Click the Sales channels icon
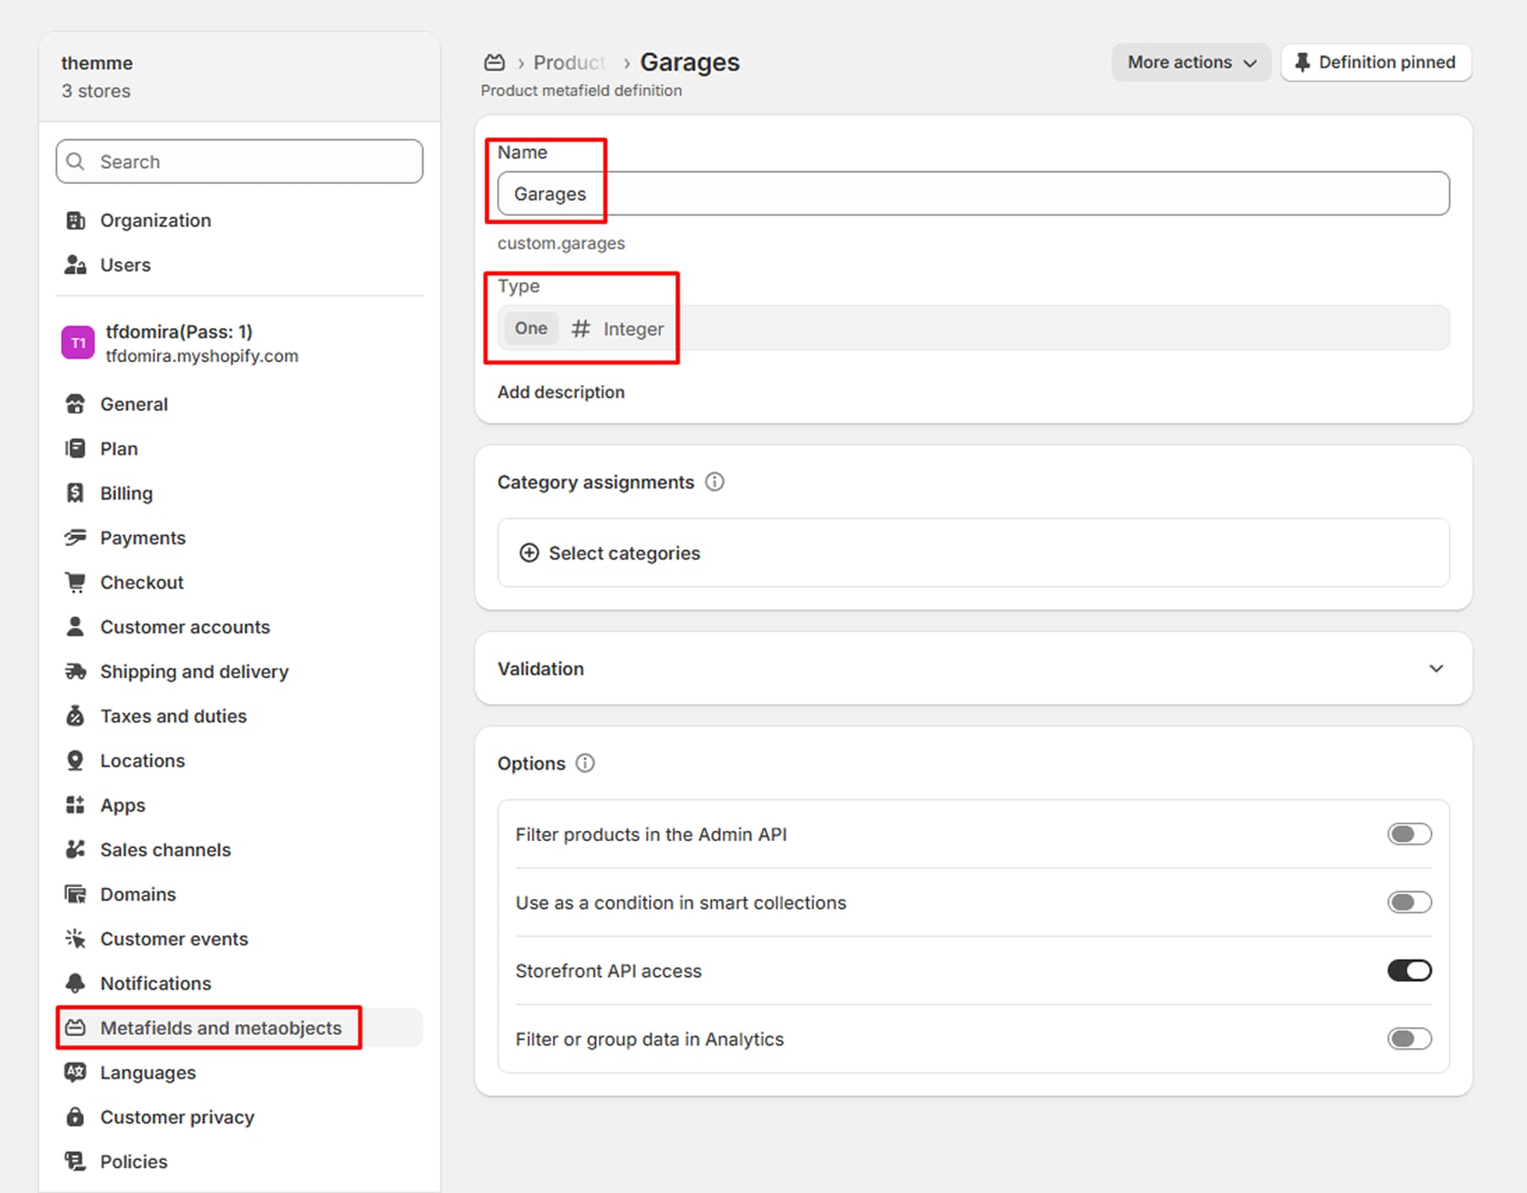 [76, 850]
